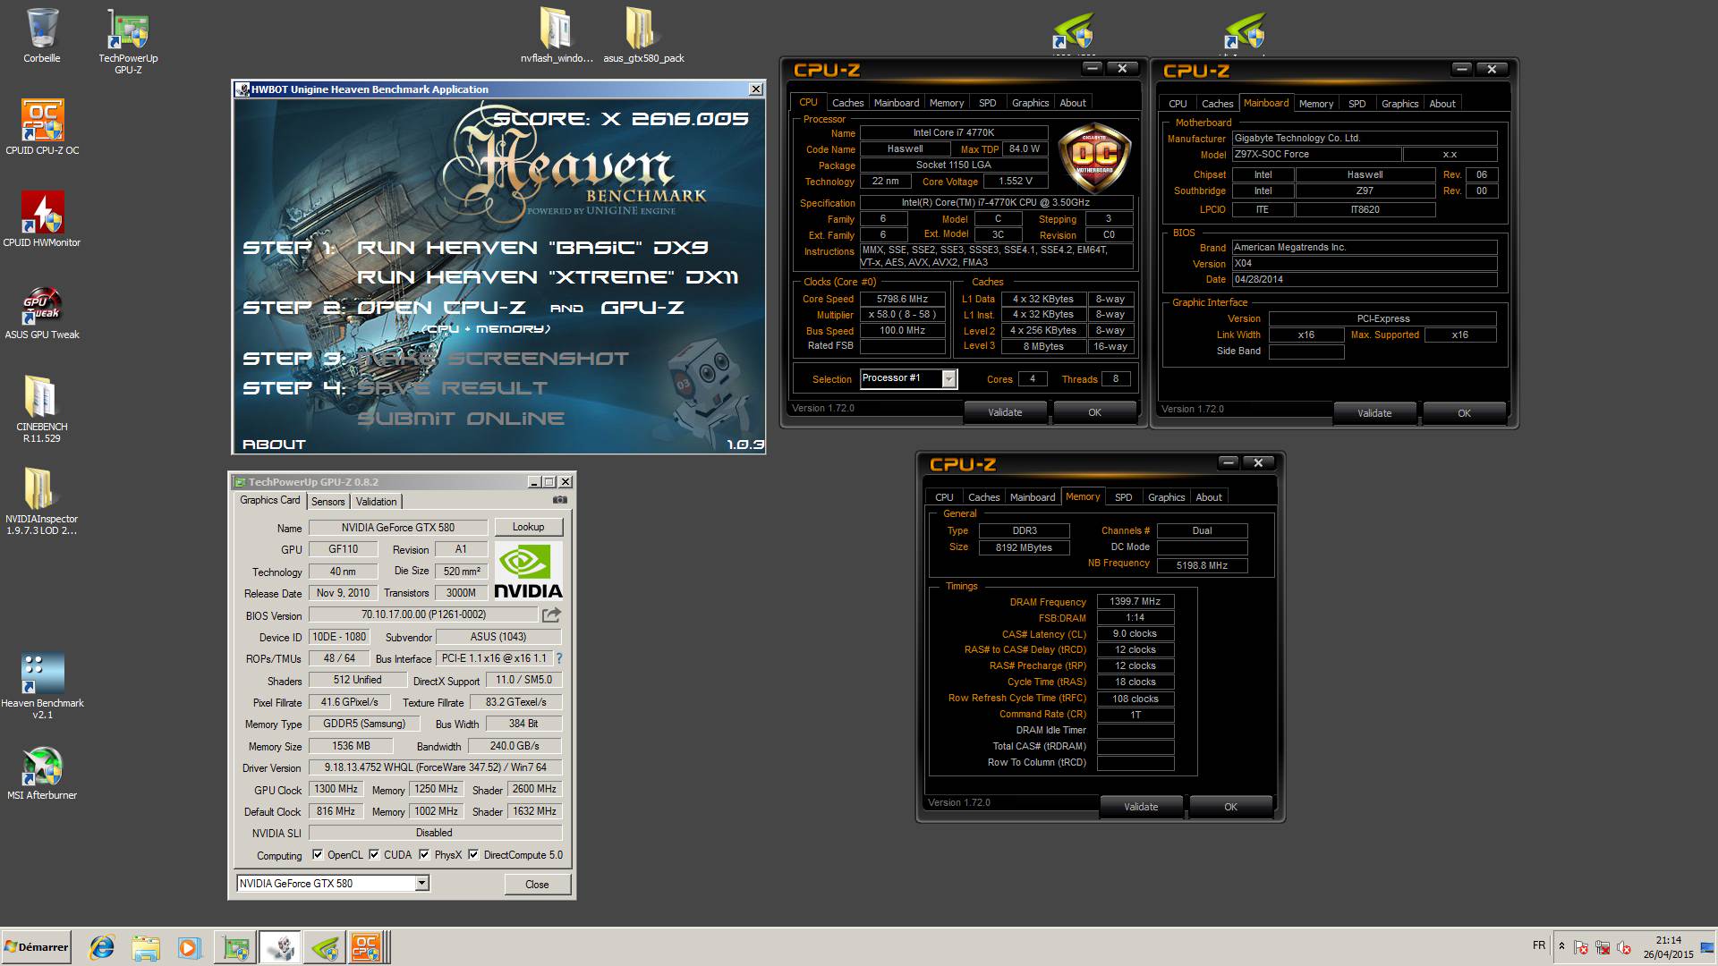
Task: Open the Caches tab in the processor CPU-Z window
Action: tap(847, 103)
